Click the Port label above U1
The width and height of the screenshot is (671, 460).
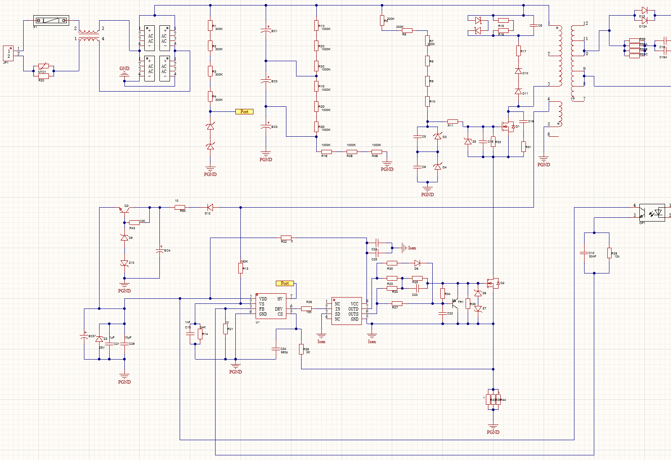pyautogui.click(x=285, y=283)
